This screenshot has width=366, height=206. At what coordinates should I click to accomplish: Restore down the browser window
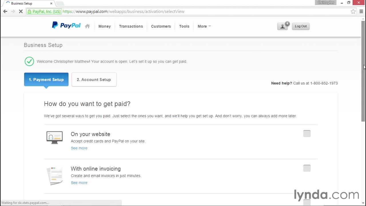[349, 3]
